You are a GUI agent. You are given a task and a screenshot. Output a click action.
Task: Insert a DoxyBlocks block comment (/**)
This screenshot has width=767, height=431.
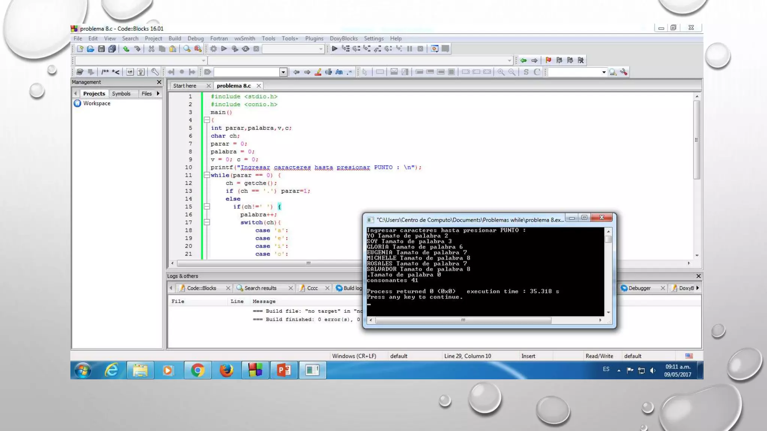point(105,72)
